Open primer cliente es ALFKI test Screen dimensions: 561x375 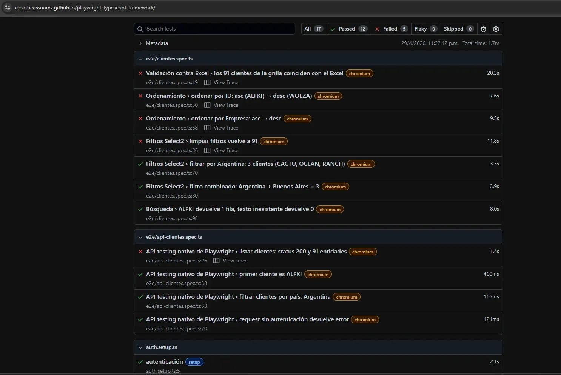(x=224, y=274)
